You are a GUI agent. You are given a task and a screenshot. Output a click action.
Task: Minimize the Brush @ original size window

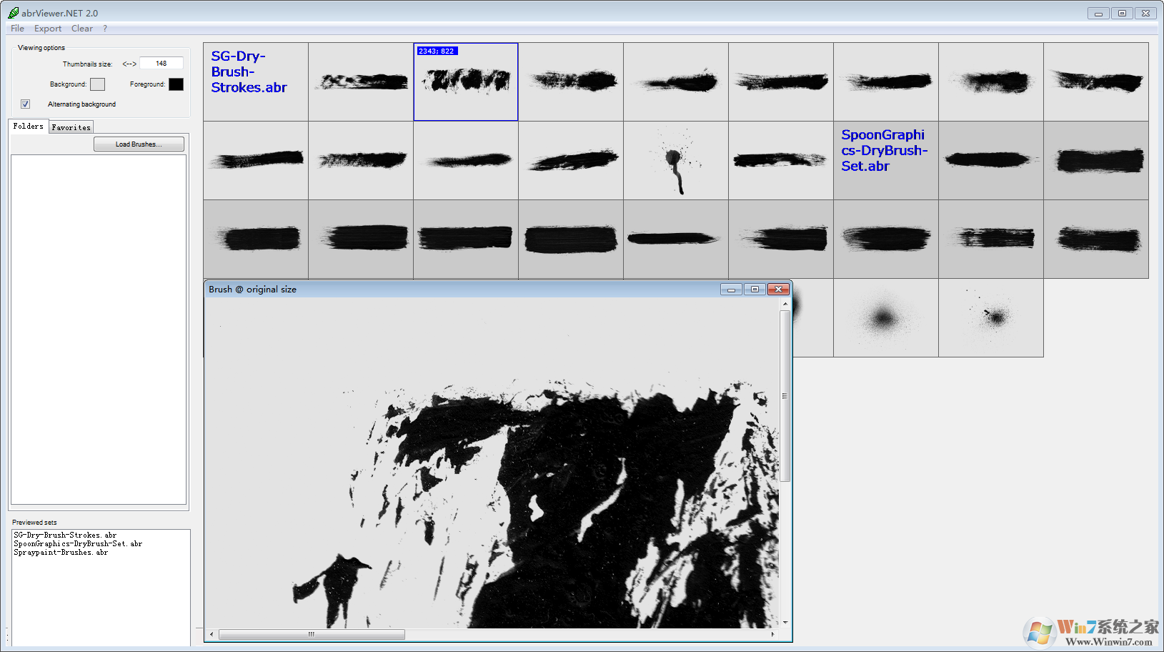coord(731,290)
